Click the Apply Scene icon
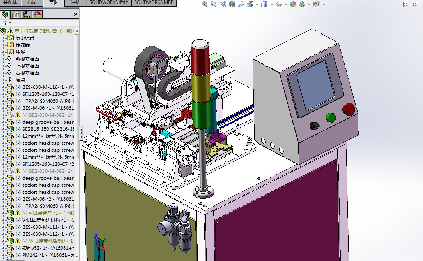 pos(302,4)
